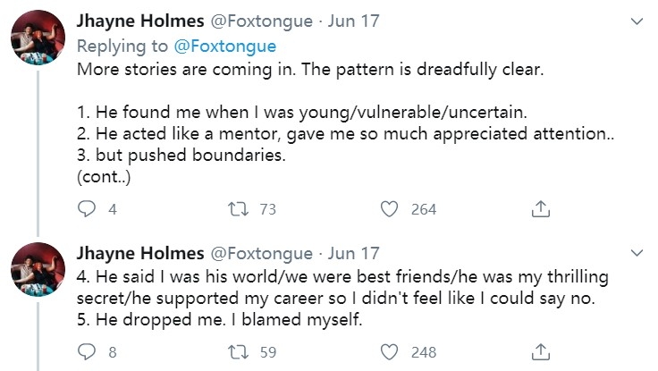Open the first tweet's more options chevron

(x=636, y=21)
